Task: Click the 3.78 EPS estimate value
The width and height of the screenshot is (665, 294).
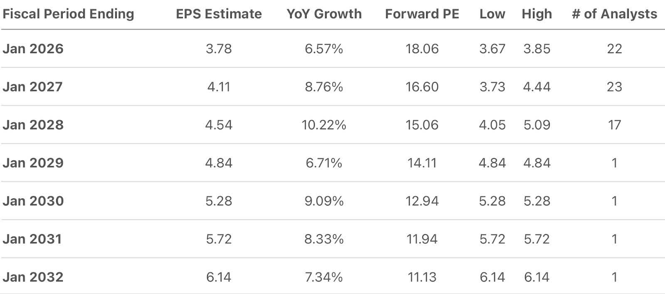Action: pos(219,49)
